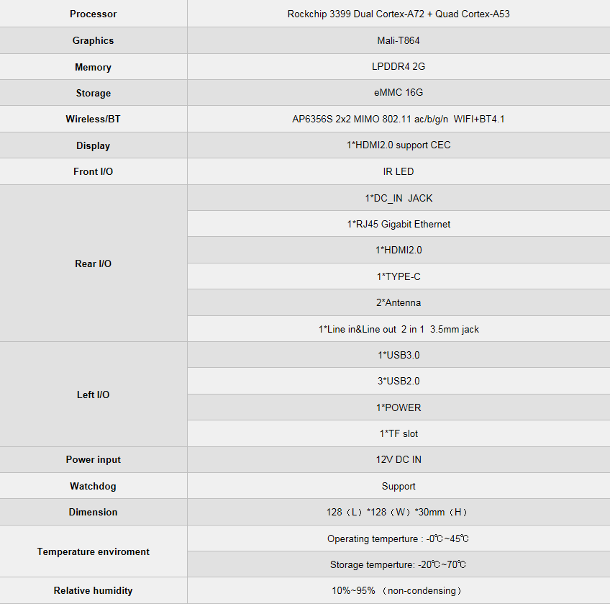Click the 1*TF slot entry
This screenshot has width=610, height=604.
click(399, 433)
